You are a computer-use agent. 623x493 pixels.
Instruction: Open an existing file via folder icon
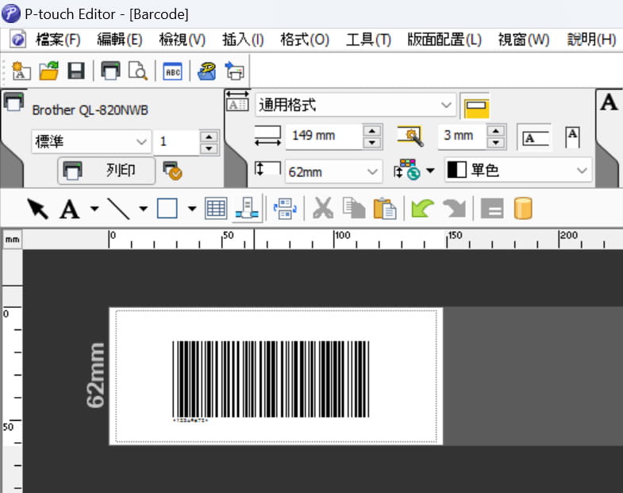pos(49,71)
